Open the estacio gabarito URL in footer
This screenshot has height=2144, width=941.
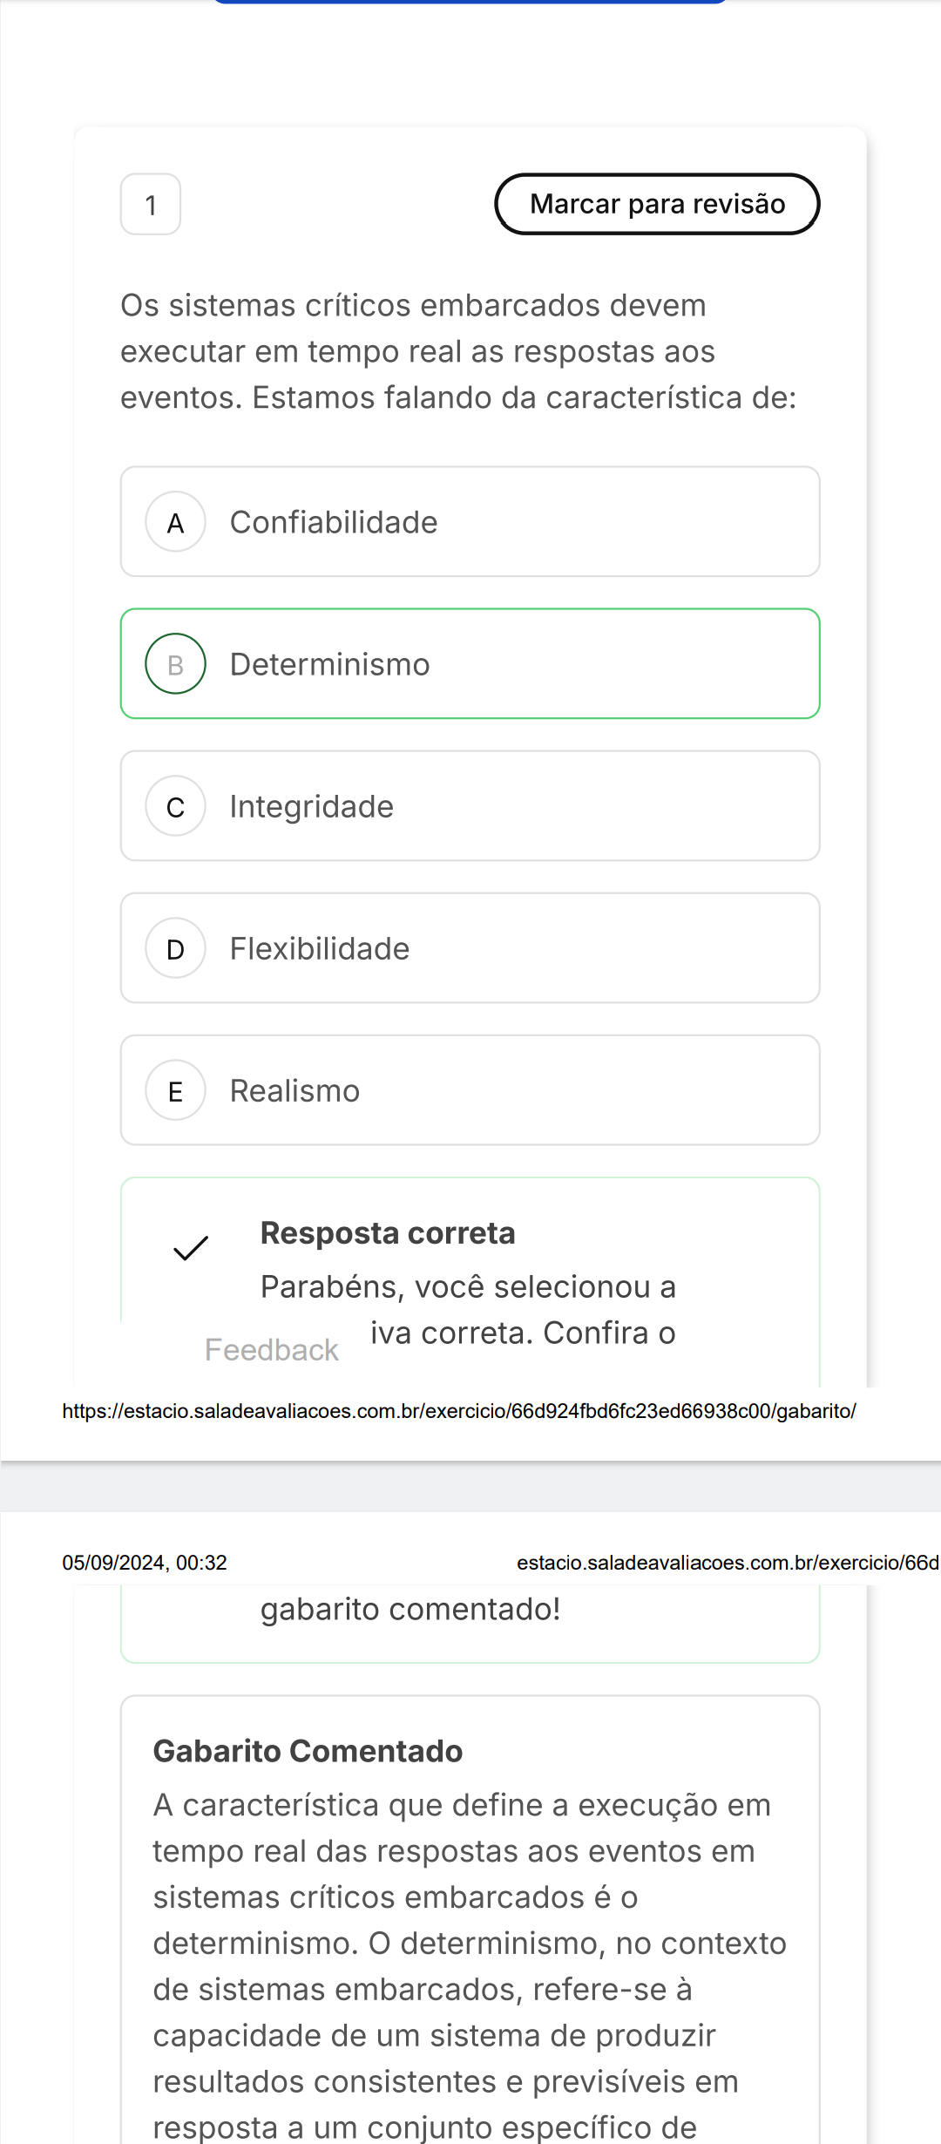coord(459,1411)
